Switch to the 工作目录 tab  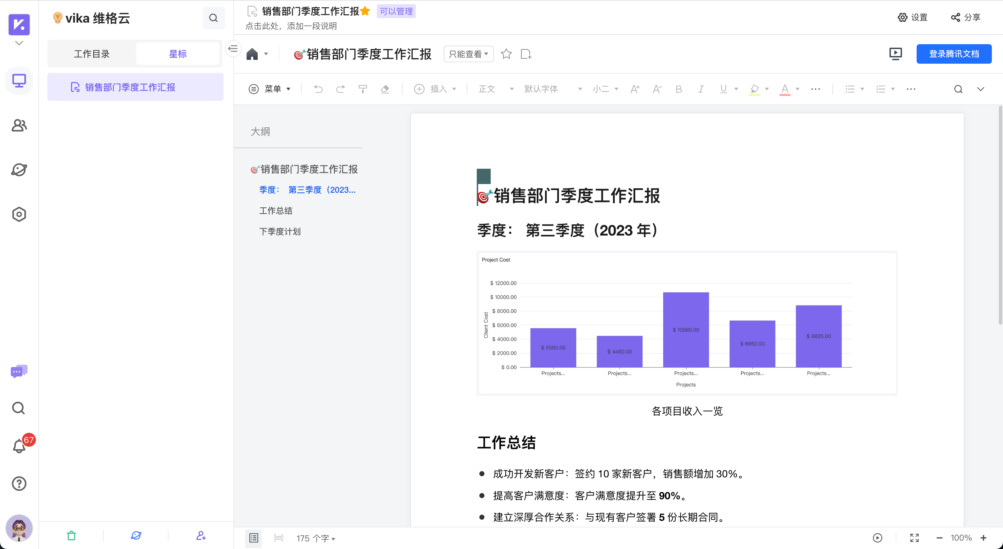[92, 53]
